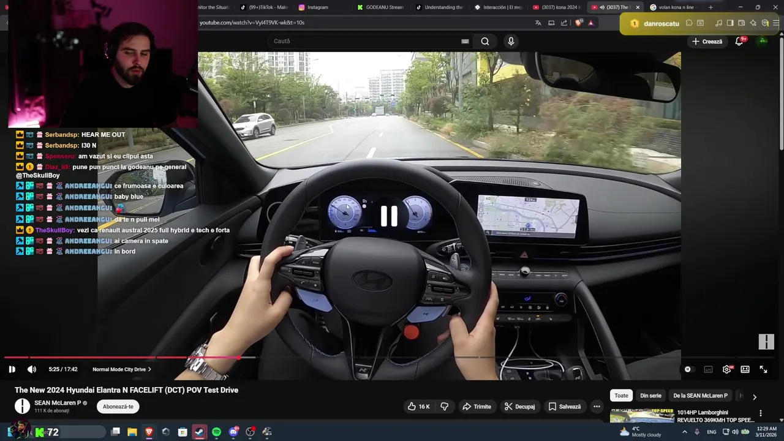The height and width of the screenshot is (441, 784).
Task: Open the SEAN McLaren P channel name
Action: [58, 403]
